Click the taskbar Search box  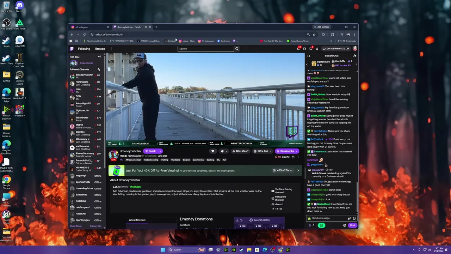(x=187, y=250)
